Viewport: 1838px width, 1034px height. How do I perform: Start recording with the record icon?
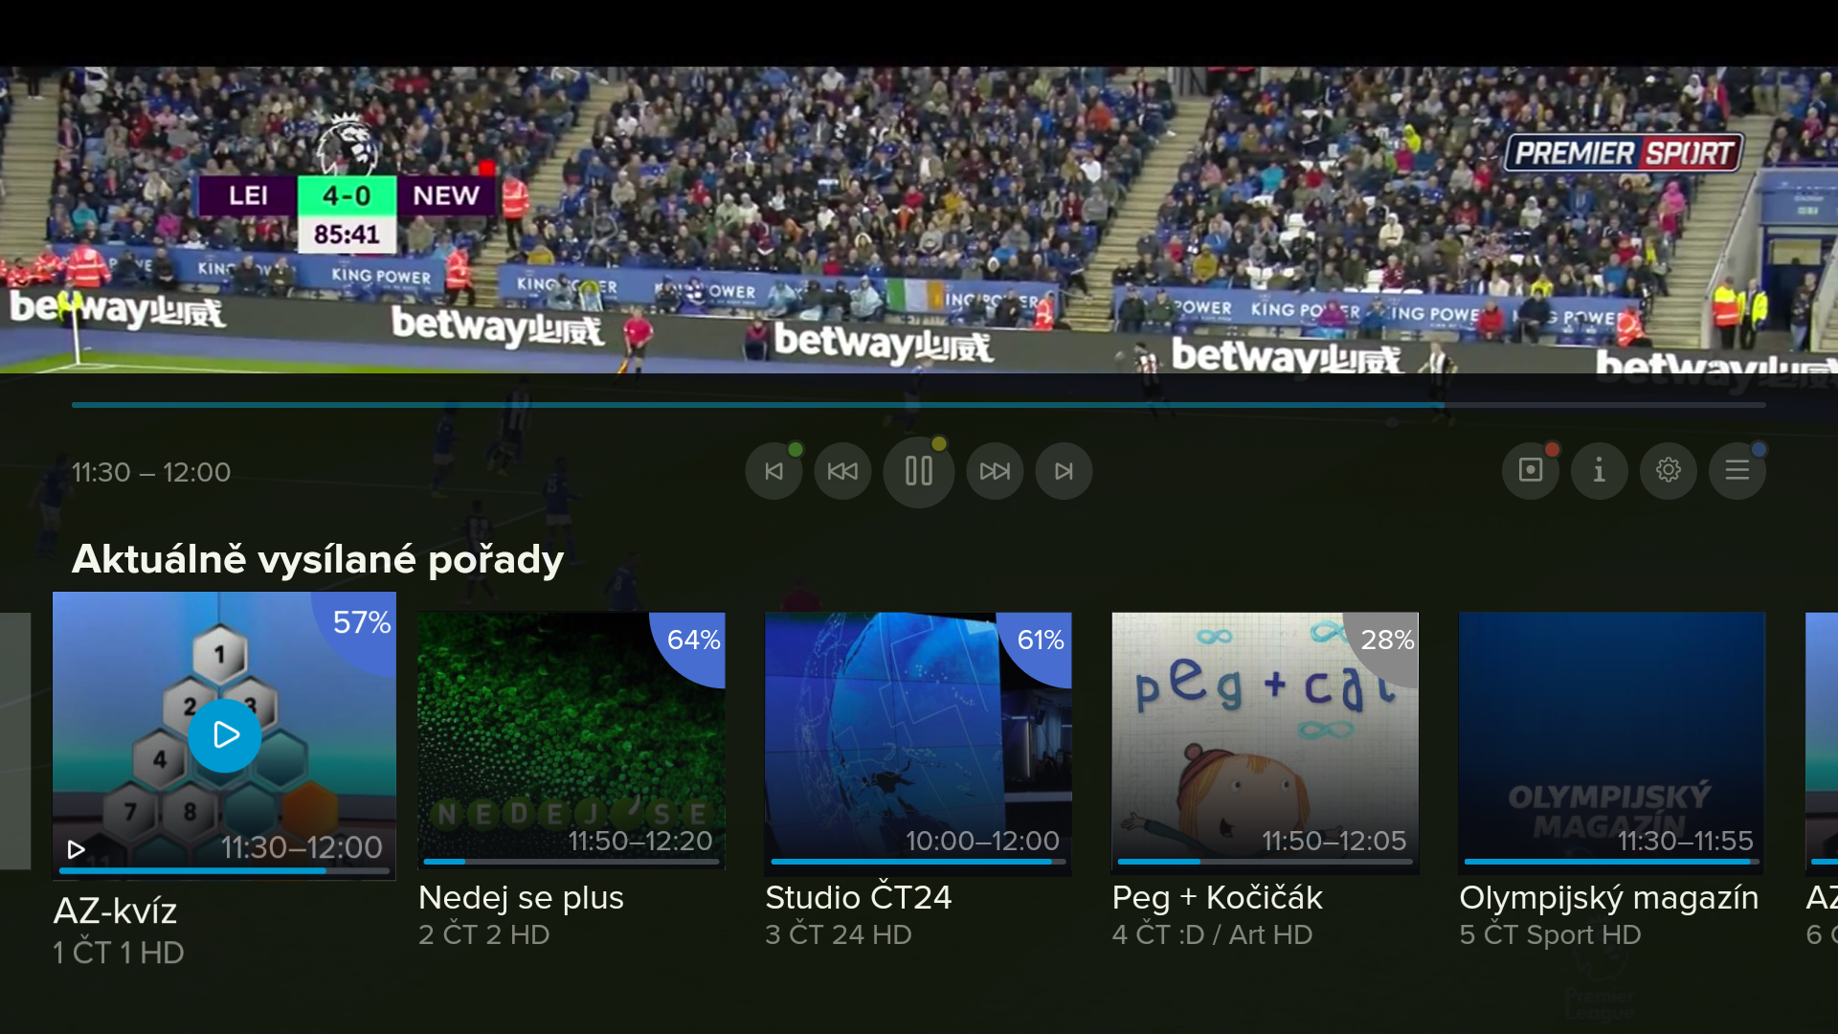pyautogui.click(x=1531, y=470)
